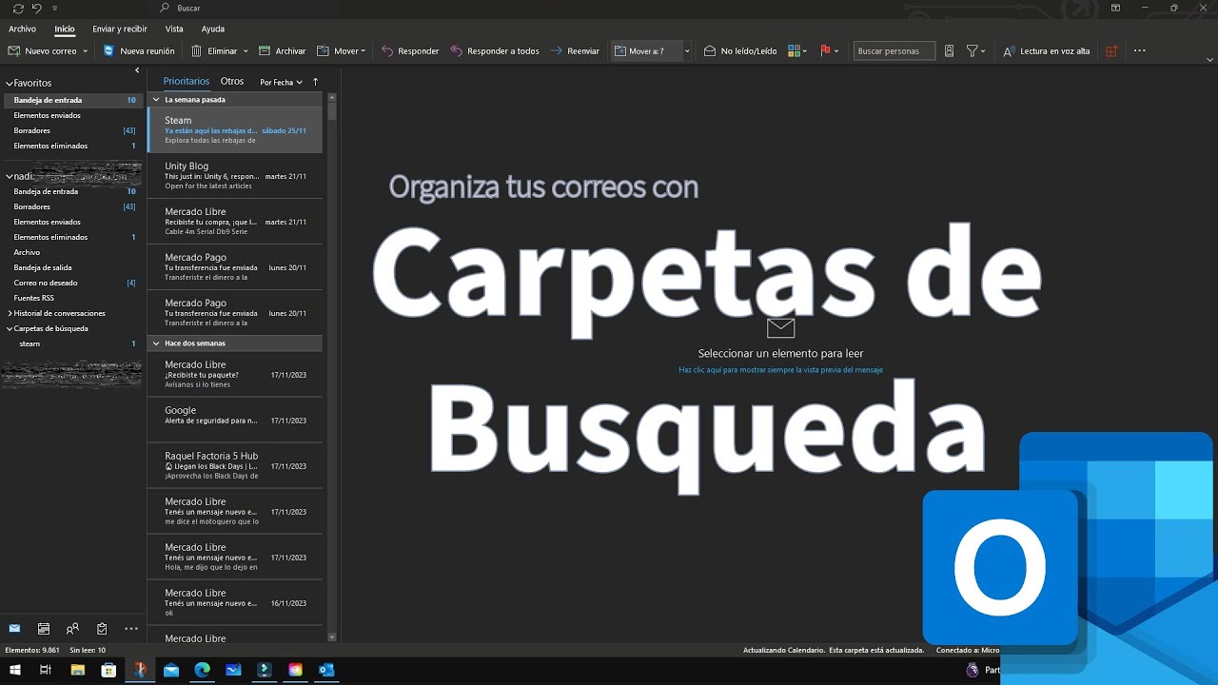Click the Buscar personas input field
The width and height of the screenshot is (1218, 685).
[894, 51]
